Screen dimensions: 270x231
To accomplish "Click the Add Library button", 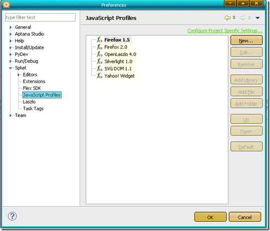I will click(247, 79).
